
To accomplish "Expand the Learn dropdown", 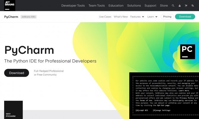I will click(152, 17).
